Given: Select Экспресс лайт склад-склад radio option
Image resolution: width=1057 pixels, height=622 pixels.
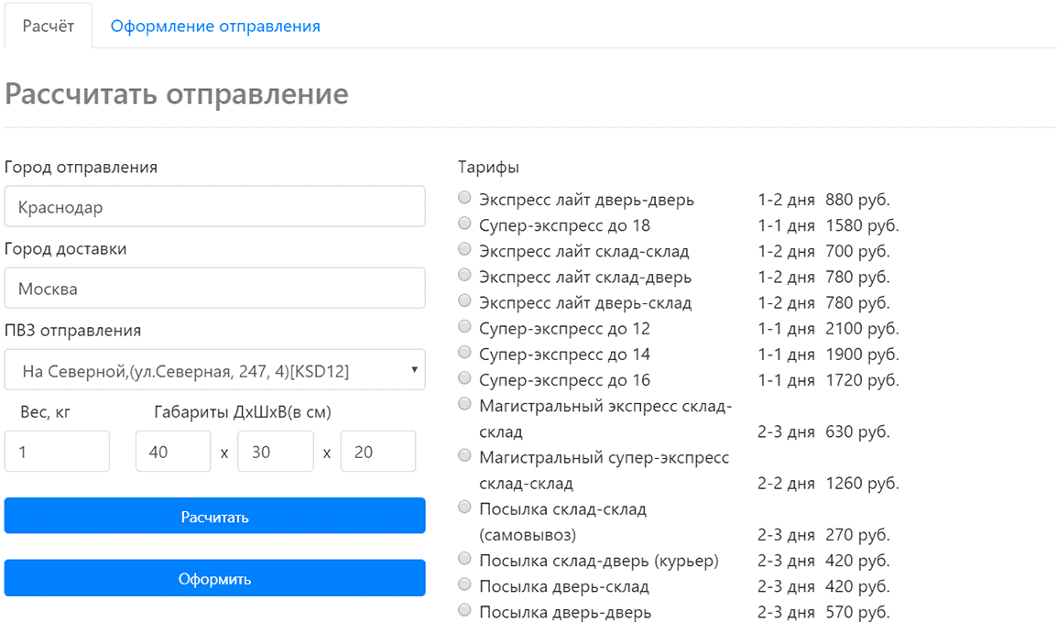Looking at the screenshot, I should click(465, 249).
